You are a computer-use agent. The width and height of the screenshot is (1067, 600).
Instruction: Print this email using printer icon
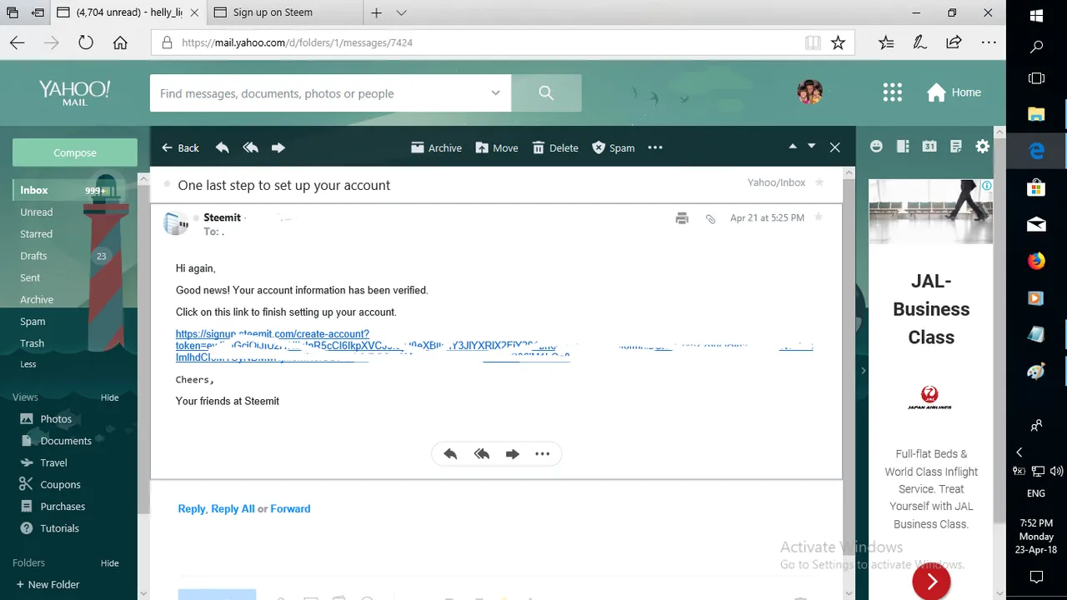[x=682, y=218]
